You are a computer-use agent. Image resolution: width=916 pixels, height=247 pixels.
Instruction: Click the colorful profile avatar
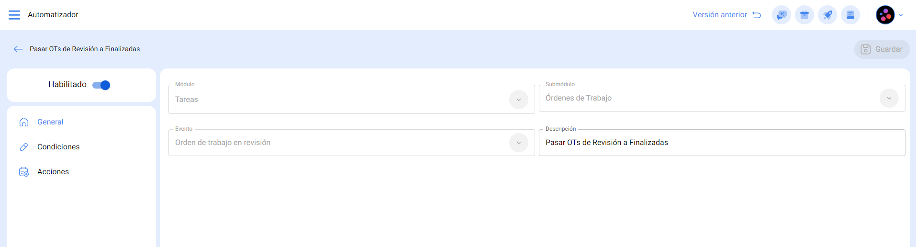885,15
